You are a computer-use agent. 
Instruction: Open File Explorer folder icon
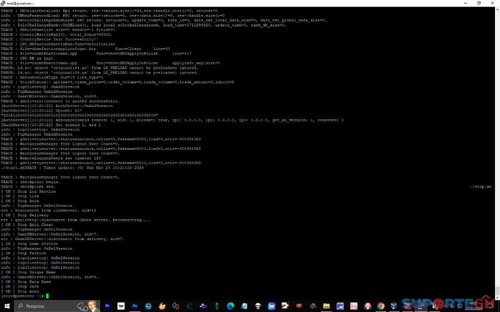(x=326, y=306)
